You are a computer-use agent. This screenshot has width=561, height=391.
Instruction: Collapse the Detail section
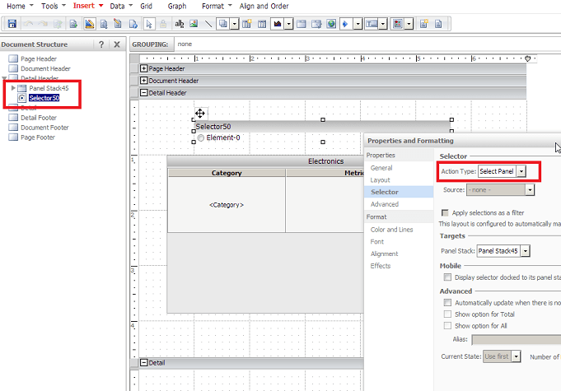pyautogui.click(x=144, y=362)
